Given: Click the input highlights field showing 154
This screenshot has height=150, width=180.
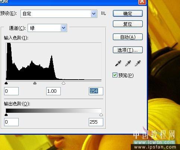Looking at the screenshot, I should 96,91.
